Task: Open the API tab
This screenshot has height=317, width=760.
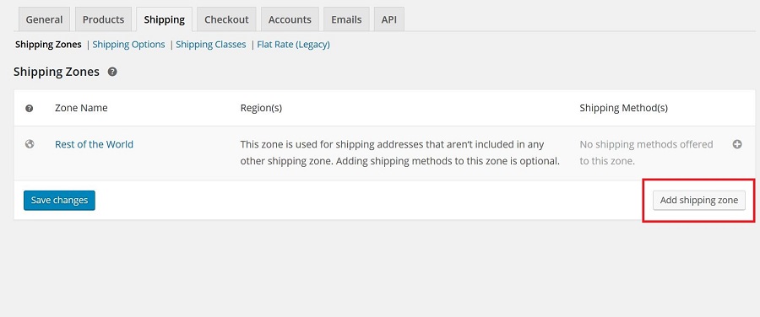Action: pyautogui.click(x=388, y=19)
